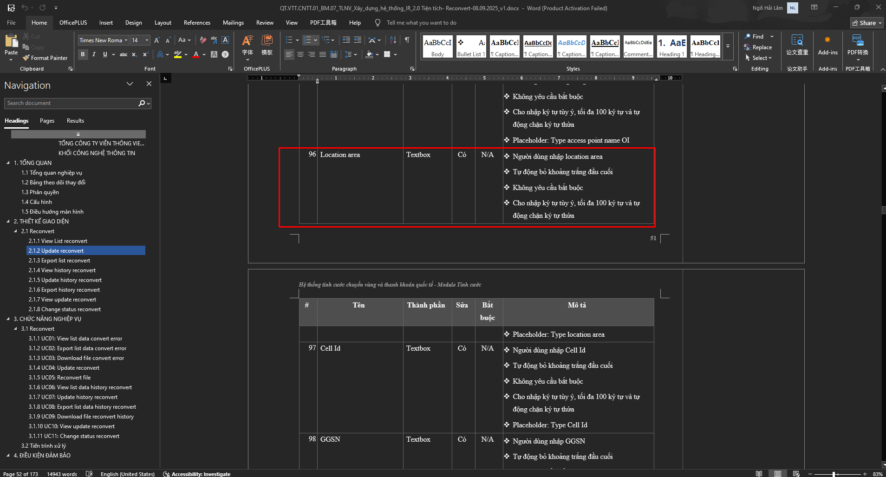Click the Increase Indent icon
The width and height of the screenshot is (886, 477).
[x=358, y=40]
